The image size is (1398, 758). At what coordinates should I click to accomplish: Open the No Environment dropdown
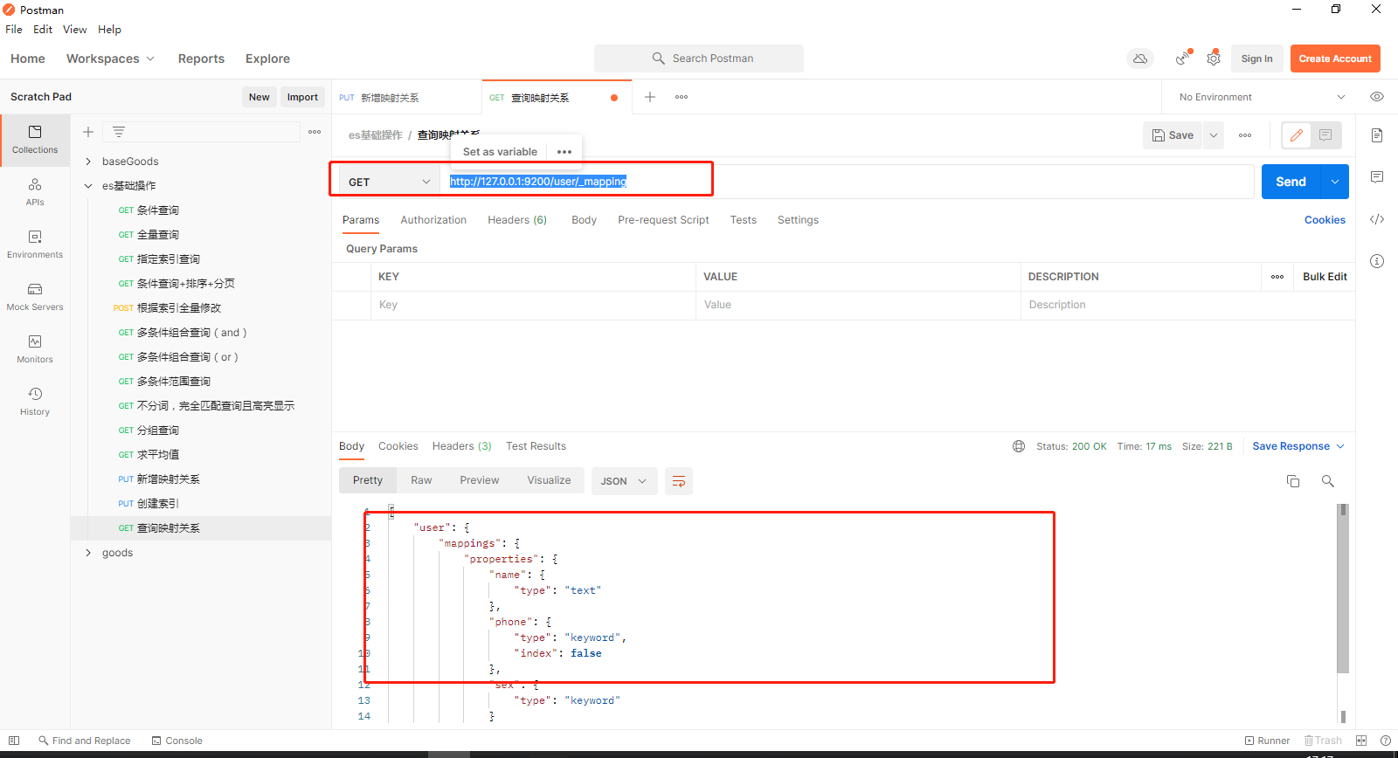(x=1262, y=97)
